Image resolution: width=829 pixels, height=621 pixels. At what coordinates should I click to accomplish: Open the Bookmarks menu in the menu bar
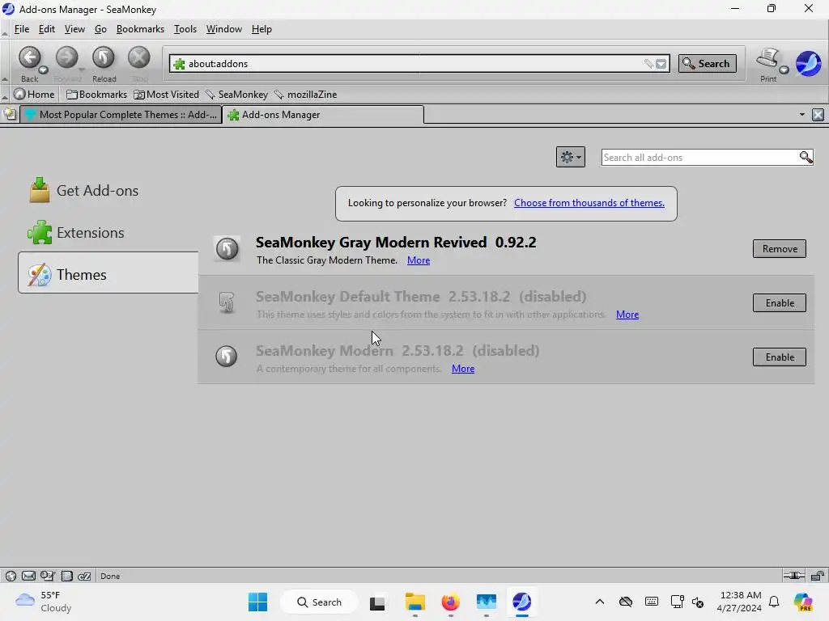140,29
